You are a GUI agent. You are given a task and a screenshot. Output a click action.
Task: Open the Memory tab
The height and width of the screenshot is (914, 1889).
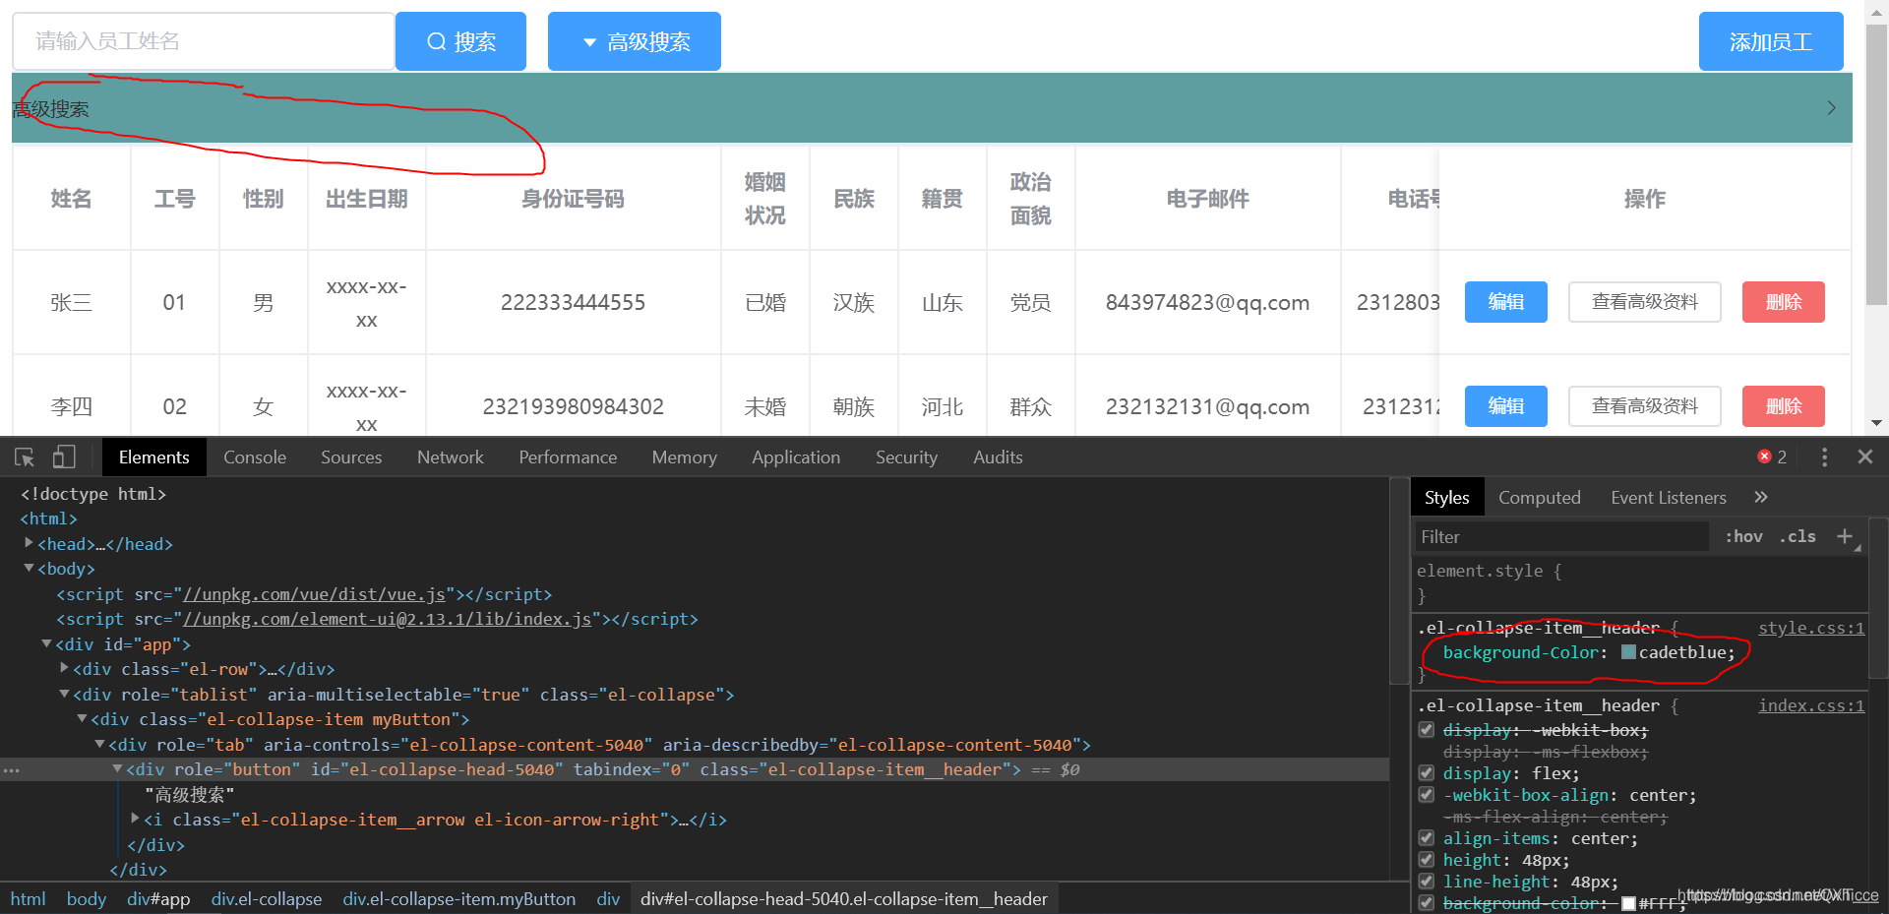pyautogui.click(x=684, y=457)
